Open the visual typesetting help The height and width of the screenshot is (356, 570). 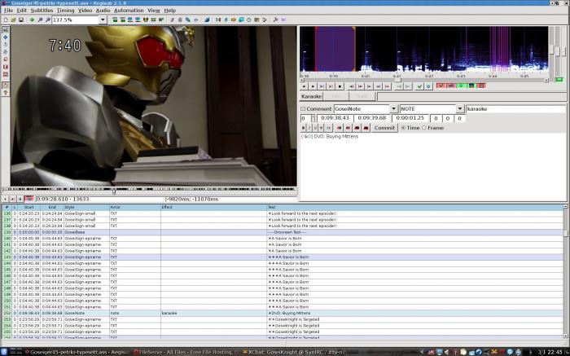click(x=5, y=93)
